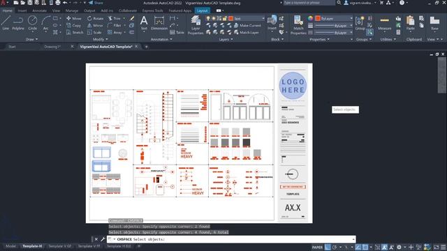Open the object color wheel swatch

[310, 18]
